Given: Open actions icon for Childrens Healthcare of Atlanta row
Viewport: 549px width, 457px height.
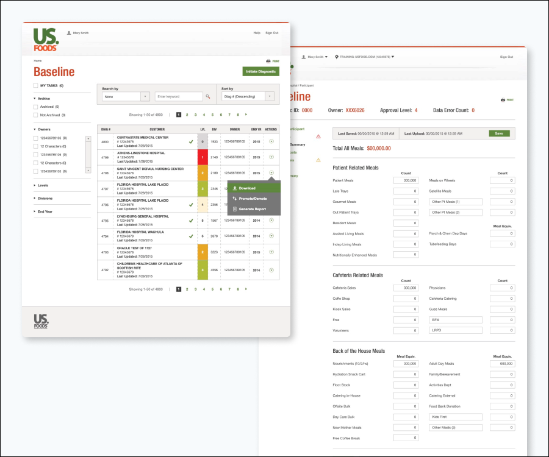Looking at the screenshot, I should click(x=271, y=270).
